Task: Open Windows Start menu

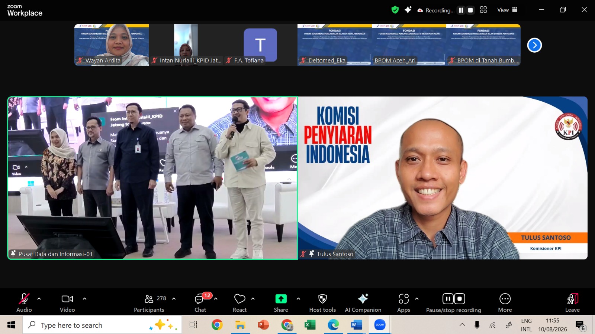Action: 11,325
